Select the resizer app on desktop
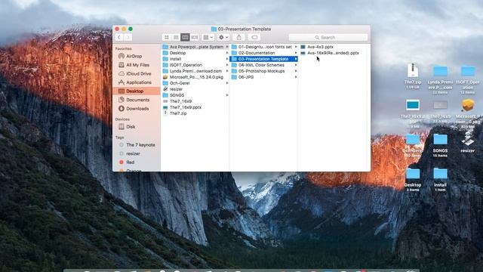Screen dimensions: 483x272 pos(468,139)
